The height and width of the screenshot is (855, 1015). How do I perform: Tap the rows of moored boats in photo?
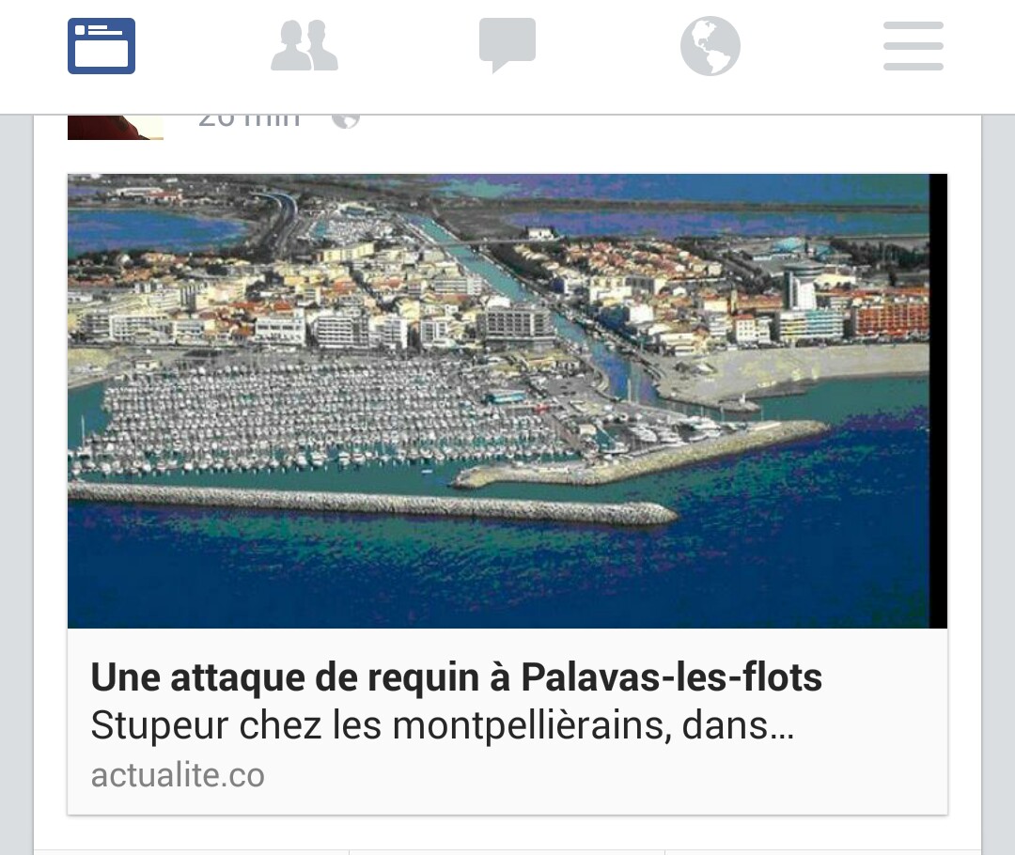pyautogui.click(x=311, y=414)
